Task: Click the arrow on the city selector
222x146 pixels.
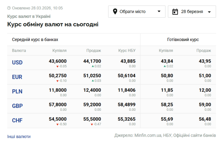Action: click(x=159, y=12)
